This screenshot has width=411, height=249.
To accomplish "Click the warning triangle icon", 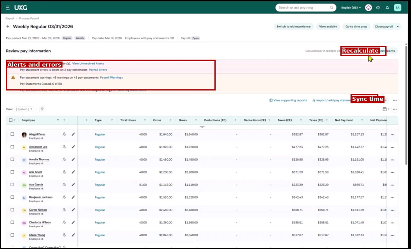I will [x=13, y=77].
